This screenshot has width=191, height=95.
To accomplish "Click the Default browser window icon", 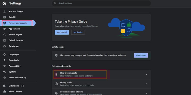I will click(x=5, y=41).
